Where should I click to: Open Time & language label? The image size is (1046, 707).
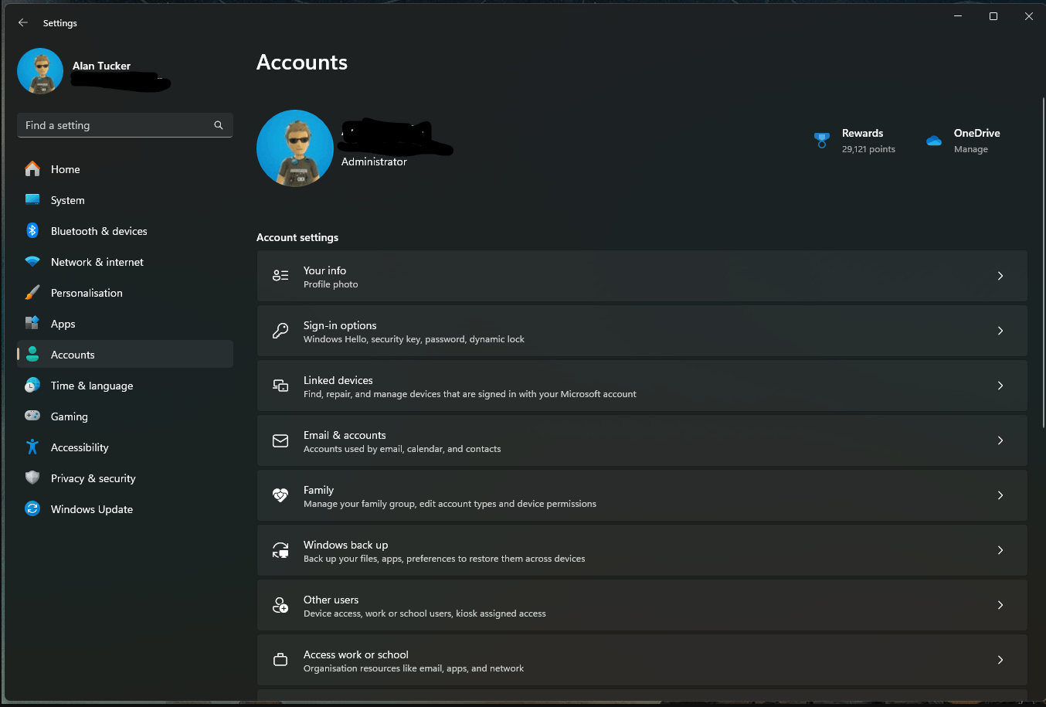pyautogui.click(x=92, y=386)
